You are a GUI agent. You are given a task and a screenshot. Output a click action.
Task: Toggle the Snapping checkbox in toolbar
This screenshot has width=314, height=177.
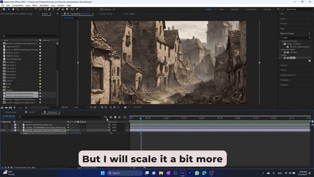tap(102, 9)
